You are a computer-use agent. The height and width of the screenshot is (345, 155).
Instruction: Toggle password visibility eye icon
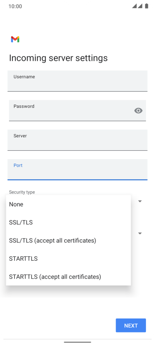pyautogui.click(x=138, y=110)
